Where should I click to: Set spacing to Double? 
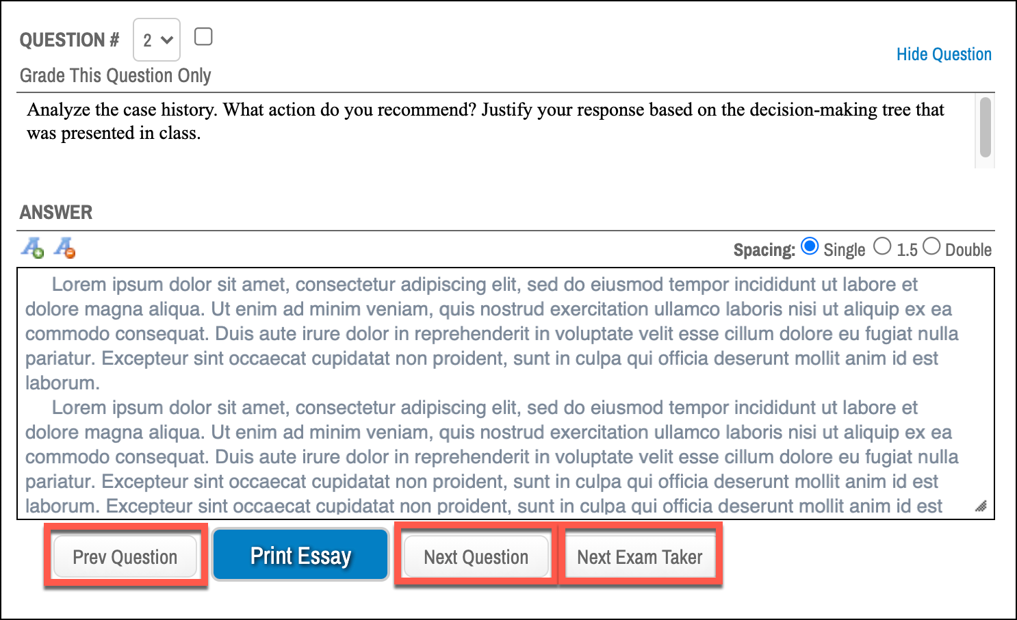pos(931,246)
